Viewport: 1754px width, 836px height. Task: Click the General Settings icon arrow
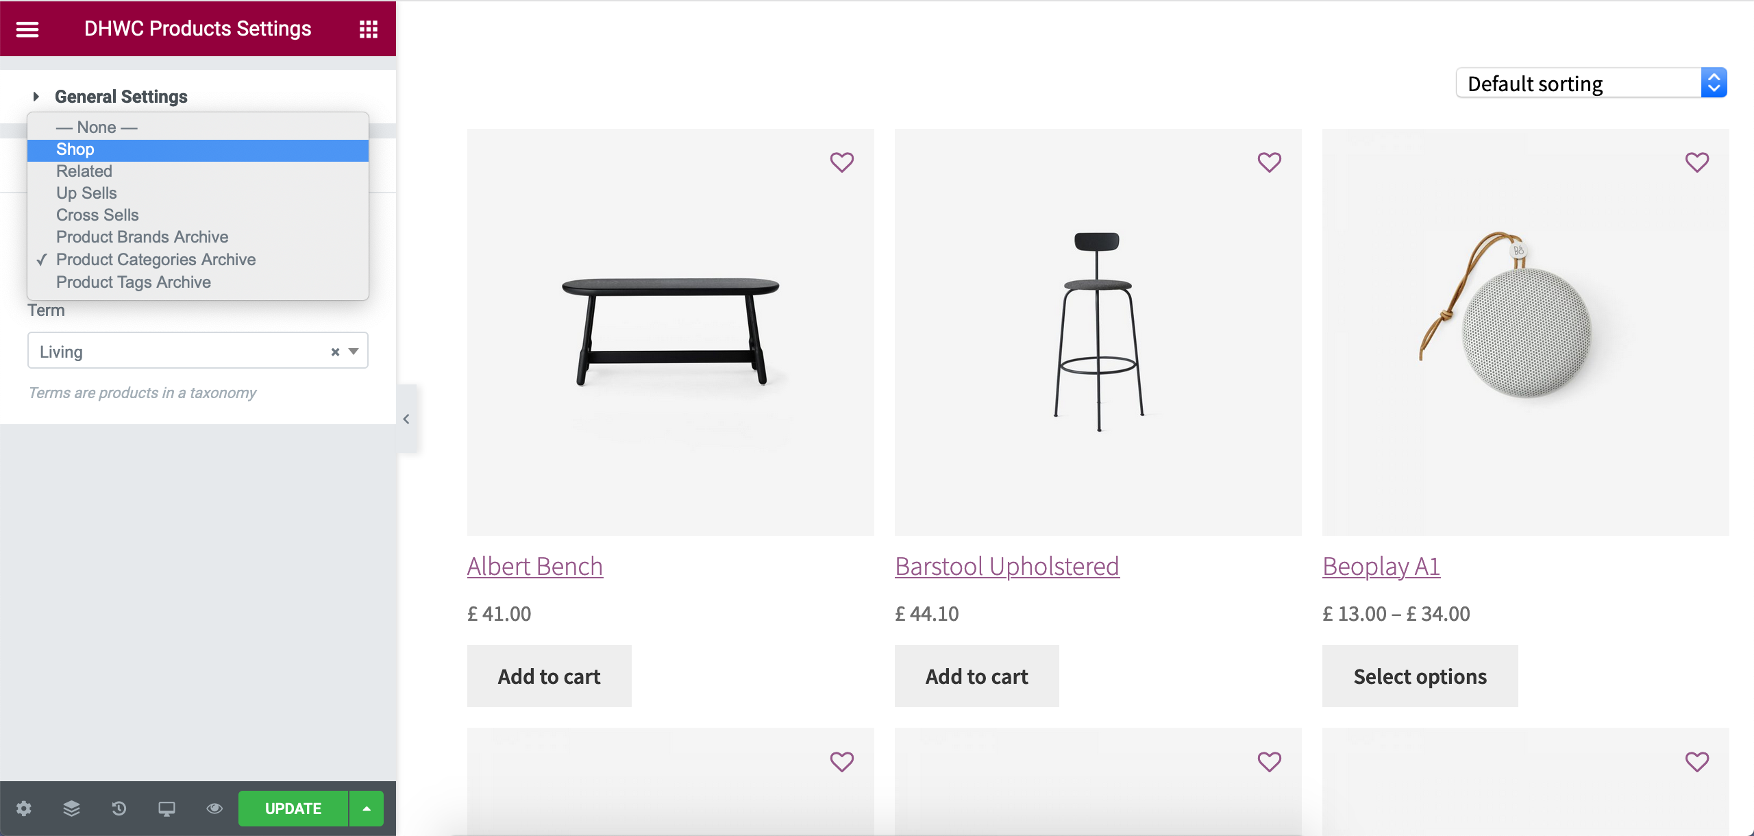coord(37,96)
